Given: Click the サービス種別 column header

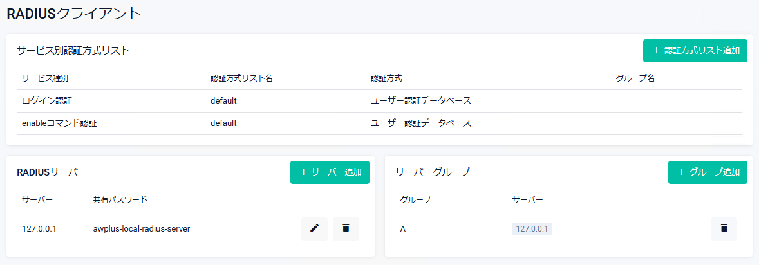Looking at the screenshot, I should [45, 78].
